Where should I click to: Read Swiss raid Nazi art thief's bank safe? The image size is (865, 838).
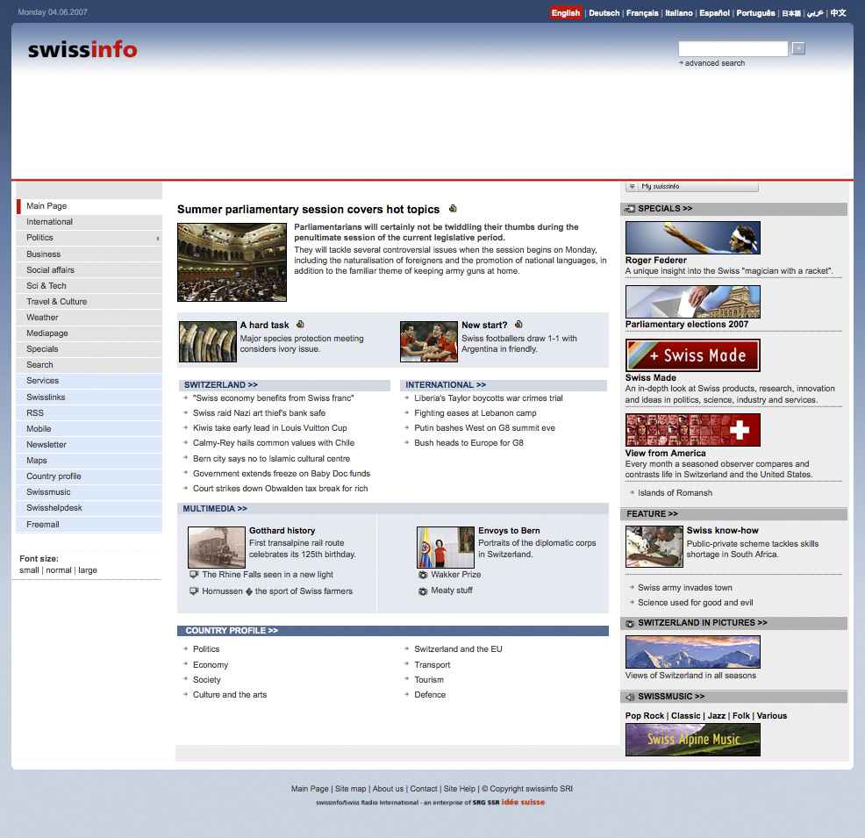point(260,413)
